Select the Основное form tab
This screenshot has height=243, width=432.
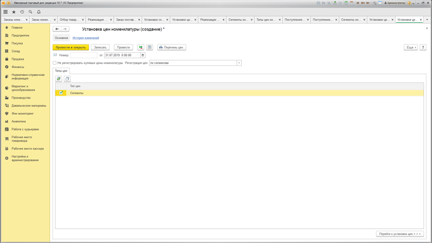pos(62,38)
